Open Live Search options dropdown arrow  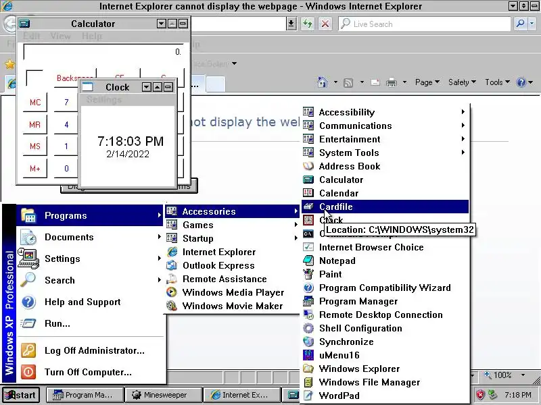[532, 24]
